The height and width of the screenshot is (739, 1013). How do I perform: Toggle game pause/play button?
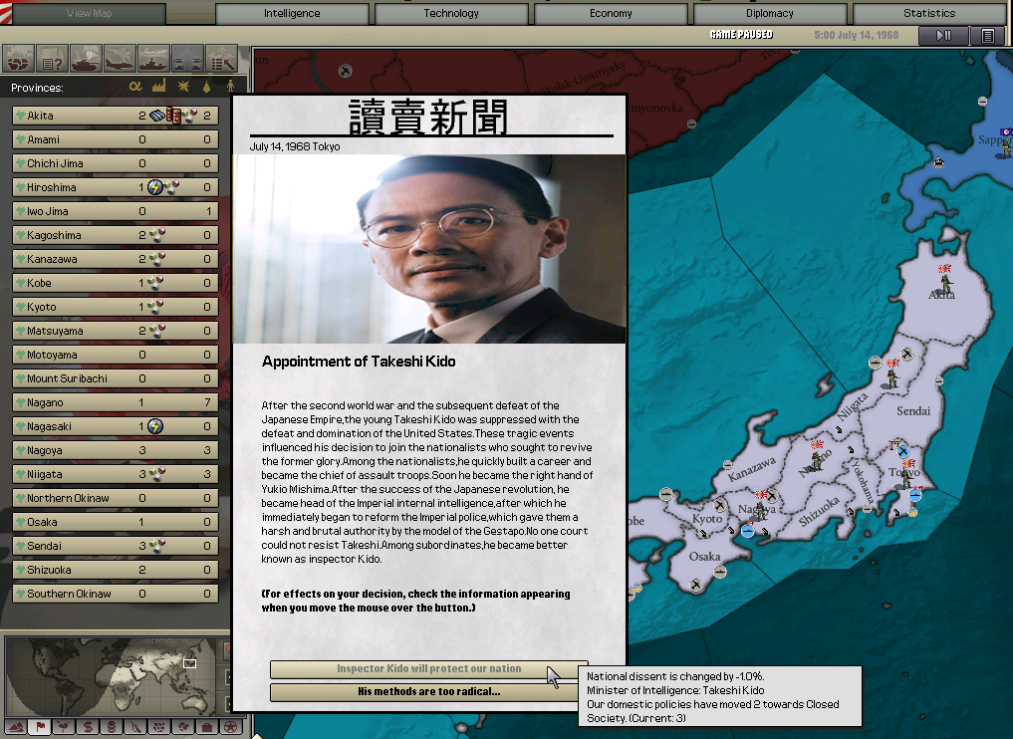pyautogui.click(x=942, y=36)
